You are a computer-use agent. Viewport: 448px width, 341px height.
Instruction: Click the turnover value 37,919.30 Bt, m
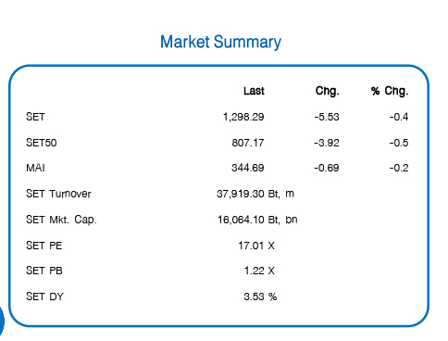(255, 194)
